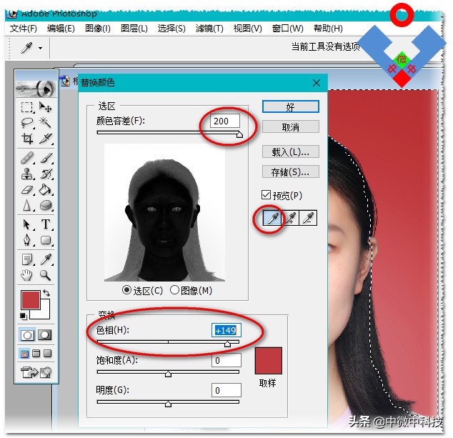Select the Healing Brush tool

[27, 158]
